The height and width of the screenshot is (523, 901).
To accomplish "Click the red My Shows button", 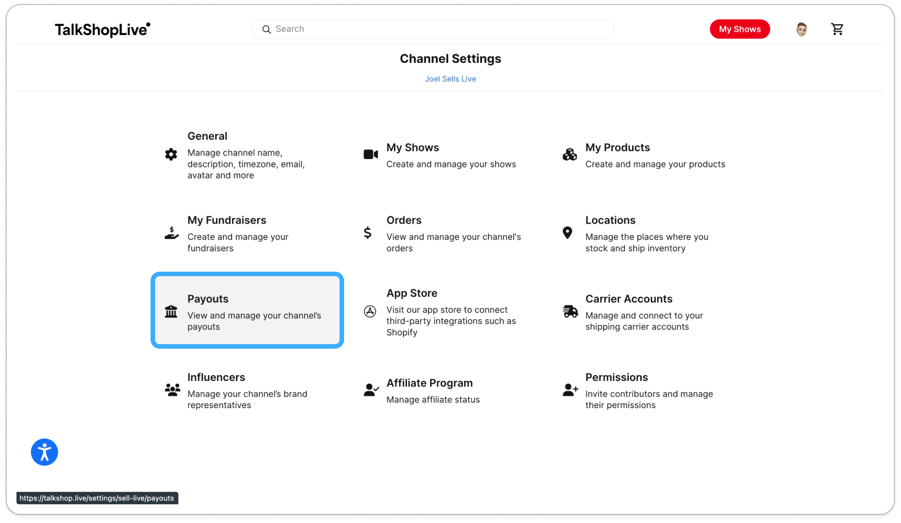I will 740,29.
